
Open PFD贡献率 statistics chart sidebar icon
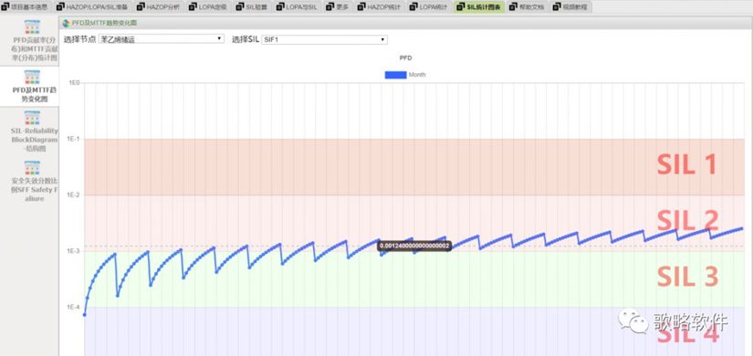tap(32, 27)
